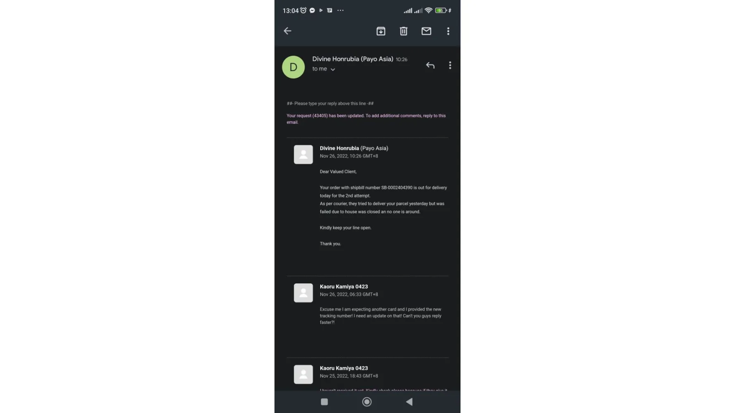
Task: Tap the Wi-Fi icon in status bar
Action: point(428,10)
